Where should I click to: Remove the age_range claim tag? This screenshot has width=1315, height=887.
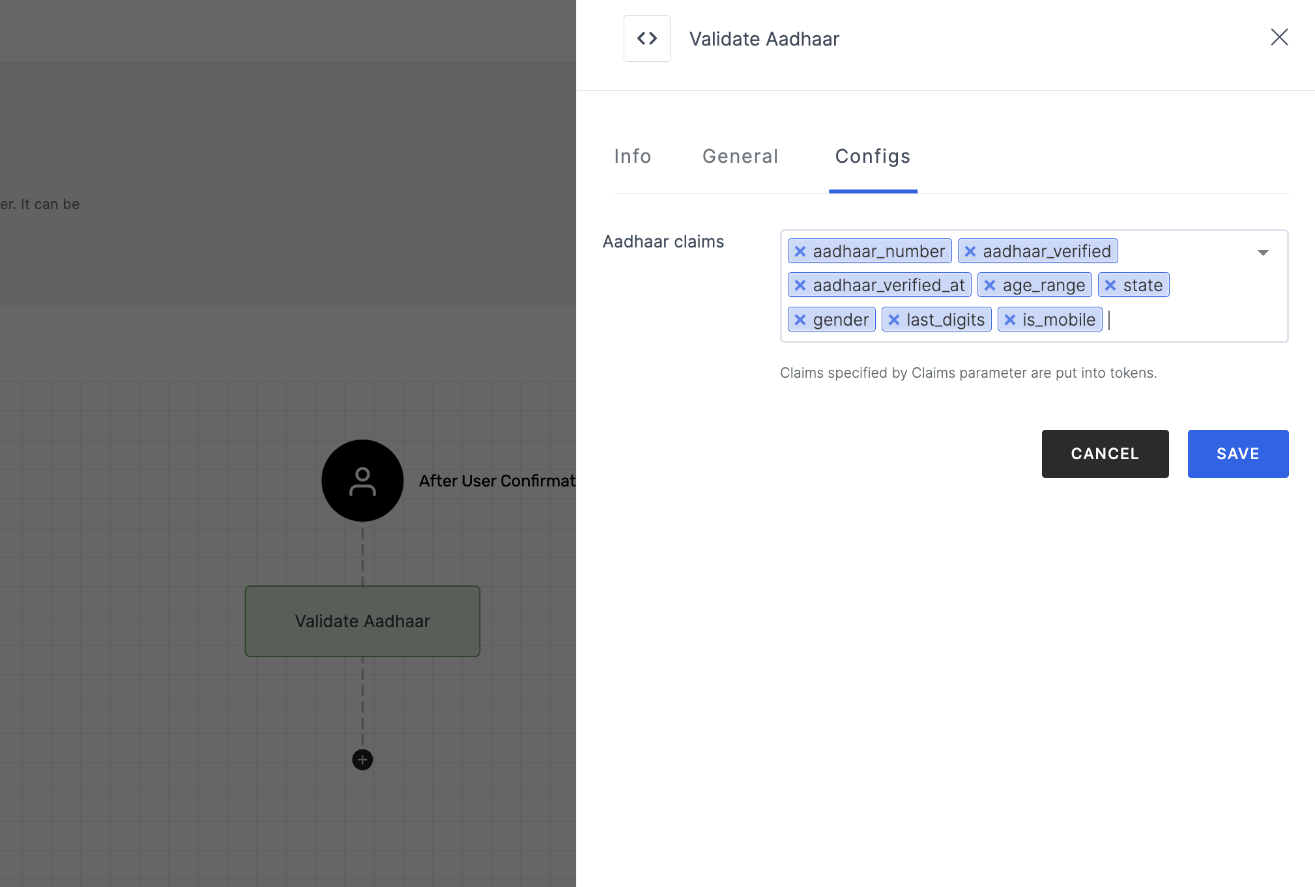tap(990, 285)
